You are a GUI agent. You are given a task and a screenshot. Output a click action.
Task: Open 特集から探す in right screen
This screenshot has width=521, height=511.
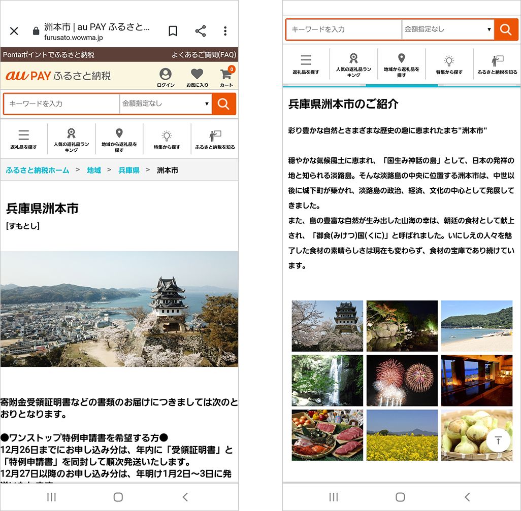coord(449,64)
